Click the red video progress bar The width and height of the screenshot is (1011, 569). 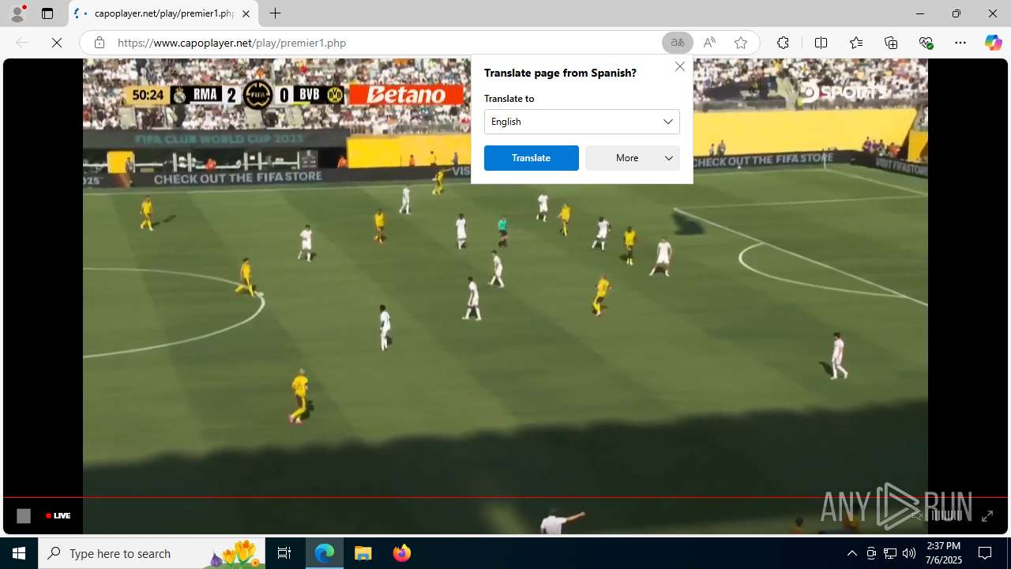(x=505, y=497)
